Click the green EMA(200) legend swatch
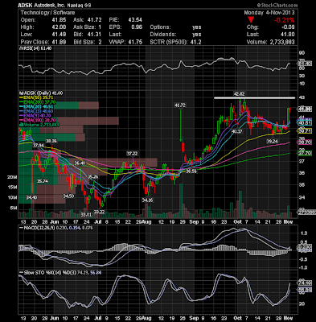Image resolution: width=316 pixels, height=322 pixels. coord(22,102)
